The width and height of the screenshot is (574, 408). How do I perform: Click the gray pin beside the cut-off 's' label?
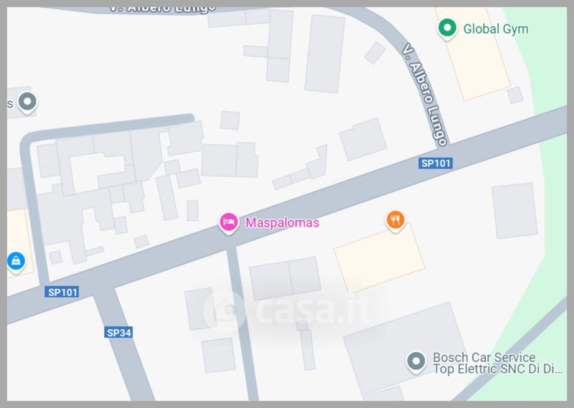coord(27,102)
